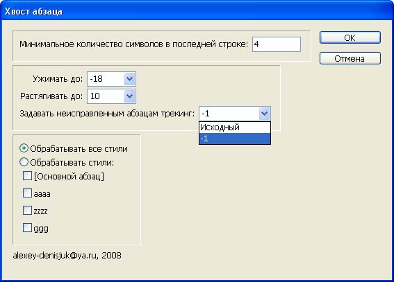Viewport: 394px width, 282px height.
Task: Collapse the трекинг dropdown via its arrow
Action: click(x=264, y=114)
